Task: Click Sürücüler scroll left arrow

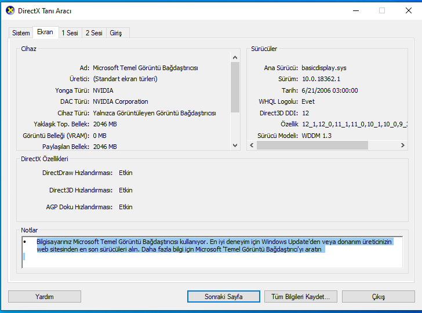Action: coord(252,145)
